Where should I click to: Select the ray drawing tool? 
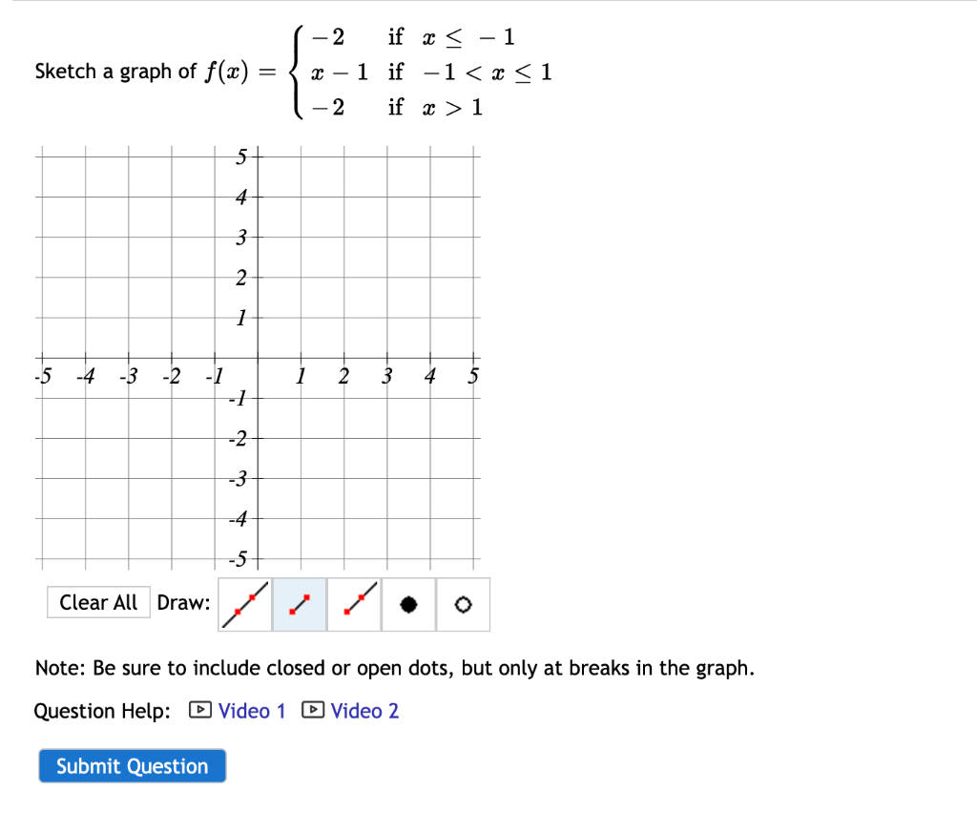pyautogui.click(x=353, y=604)
